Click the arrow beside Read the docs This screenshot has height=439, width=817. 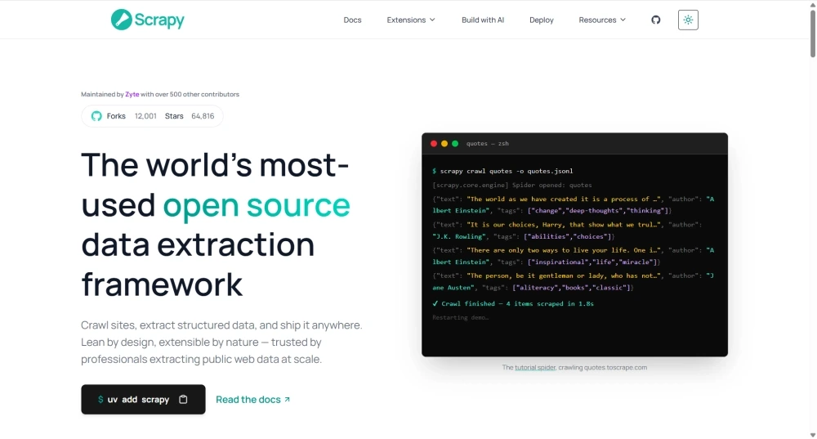[287, 400]
